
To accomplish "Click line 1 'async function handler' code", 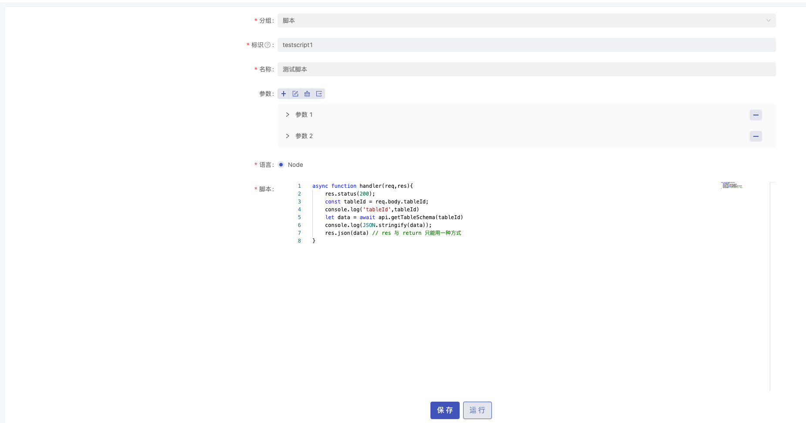I will (x=362, y=186).
